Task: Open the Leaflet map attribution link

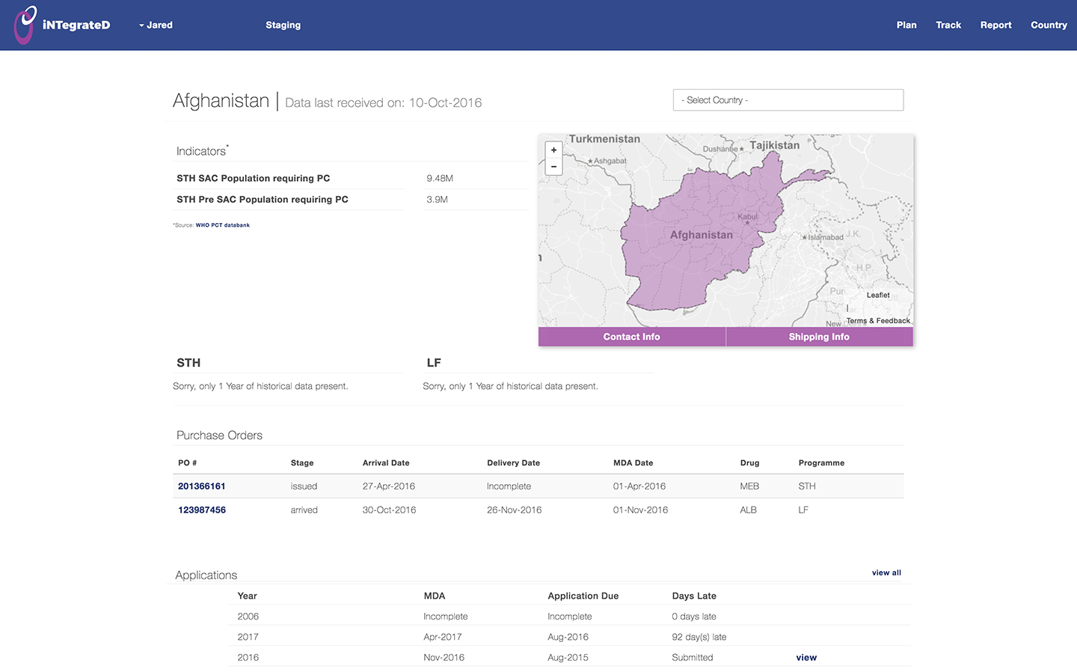Action: (x=878, y=295)
